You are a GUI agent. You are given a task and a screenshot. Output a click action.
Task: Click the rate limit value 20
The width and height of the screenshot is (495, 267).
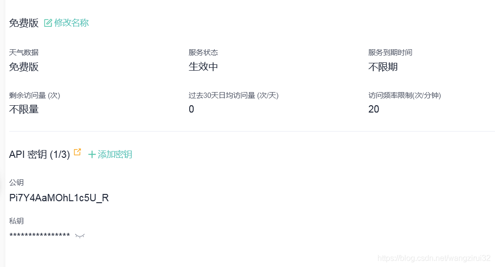(374, 109)
